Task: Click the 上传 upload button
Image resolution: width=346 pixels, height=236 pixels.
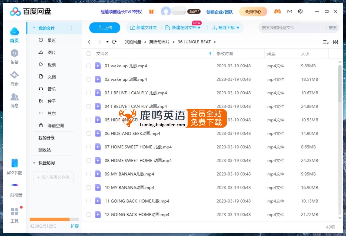Action: coord(105,28)
